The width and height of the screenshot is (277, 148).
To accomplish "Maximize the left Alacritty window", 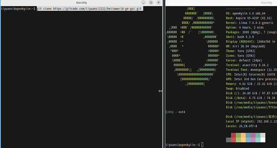I will (x=151, y=3).
